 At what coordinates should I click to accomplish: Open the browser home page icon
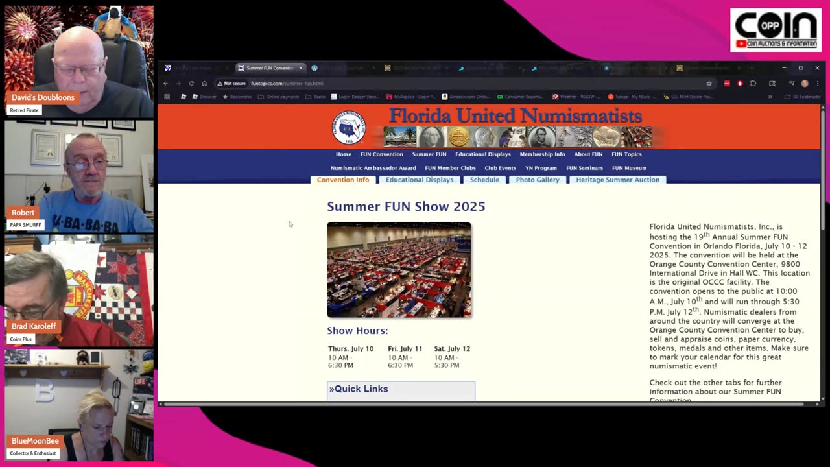204,83
